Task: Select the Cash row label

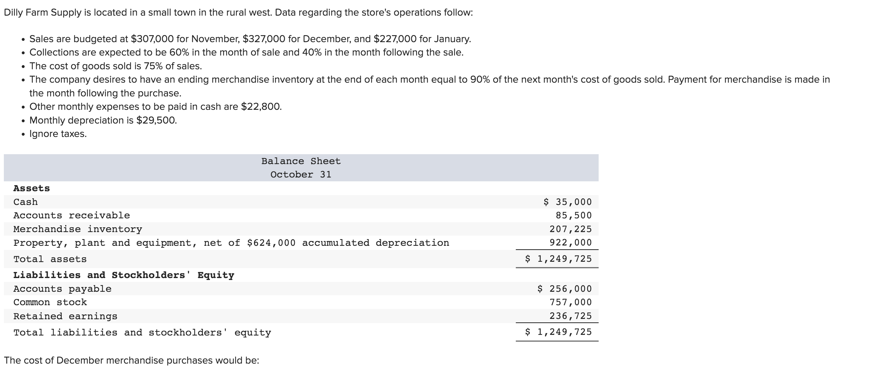Action: click(x=26, y=202)
